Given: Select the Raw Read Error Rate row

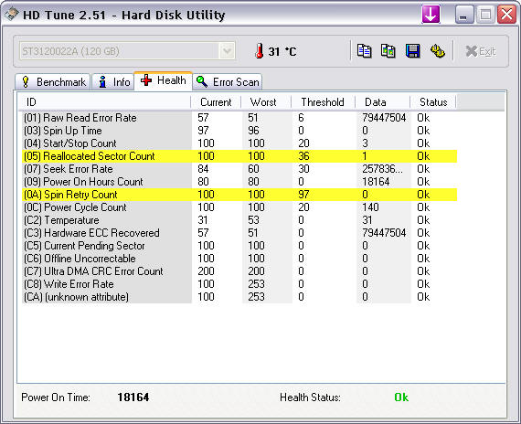Looking at the screenshot, I should 239,118.
